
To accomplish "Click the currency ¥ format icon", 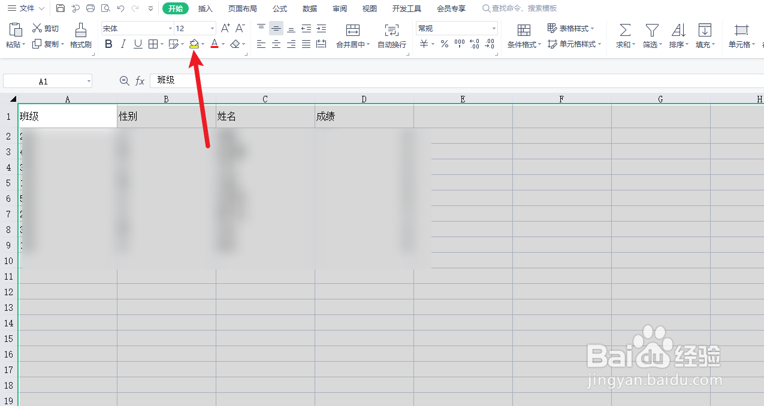I will 424,44.
